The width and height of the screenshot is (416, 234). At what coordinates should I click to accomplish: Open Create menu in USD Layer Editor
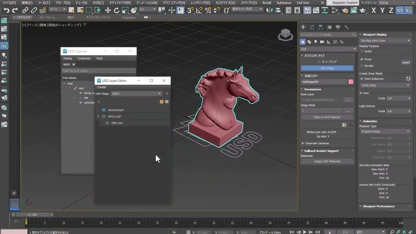coord(102,87)
